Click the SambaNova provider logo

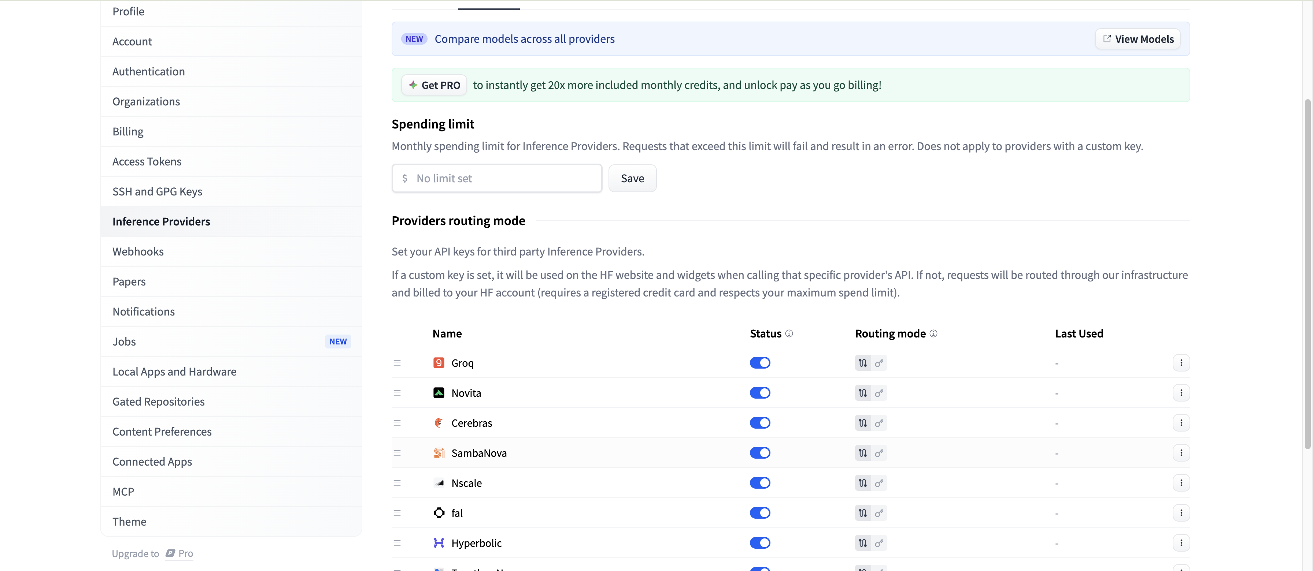point(439,453)
